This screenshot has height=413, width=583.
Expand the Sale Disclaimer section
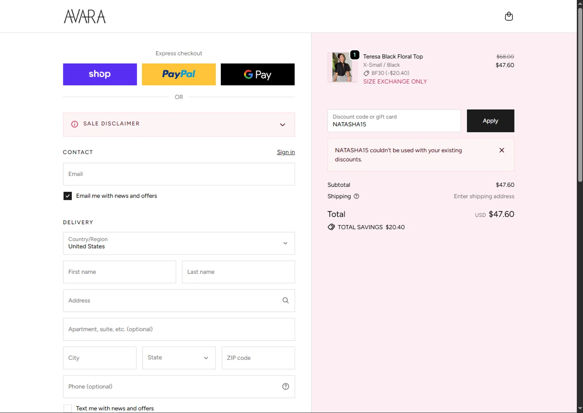[x=179, y=125]
